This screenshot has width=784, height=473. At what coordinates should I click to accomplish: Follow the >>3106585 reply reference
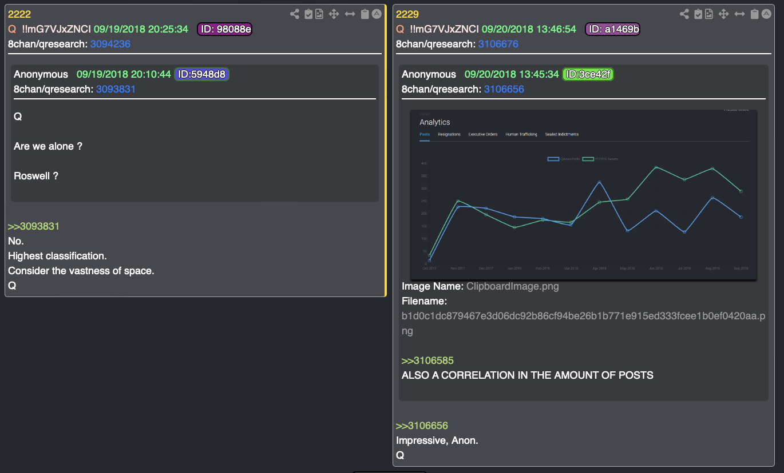point(427,360)
